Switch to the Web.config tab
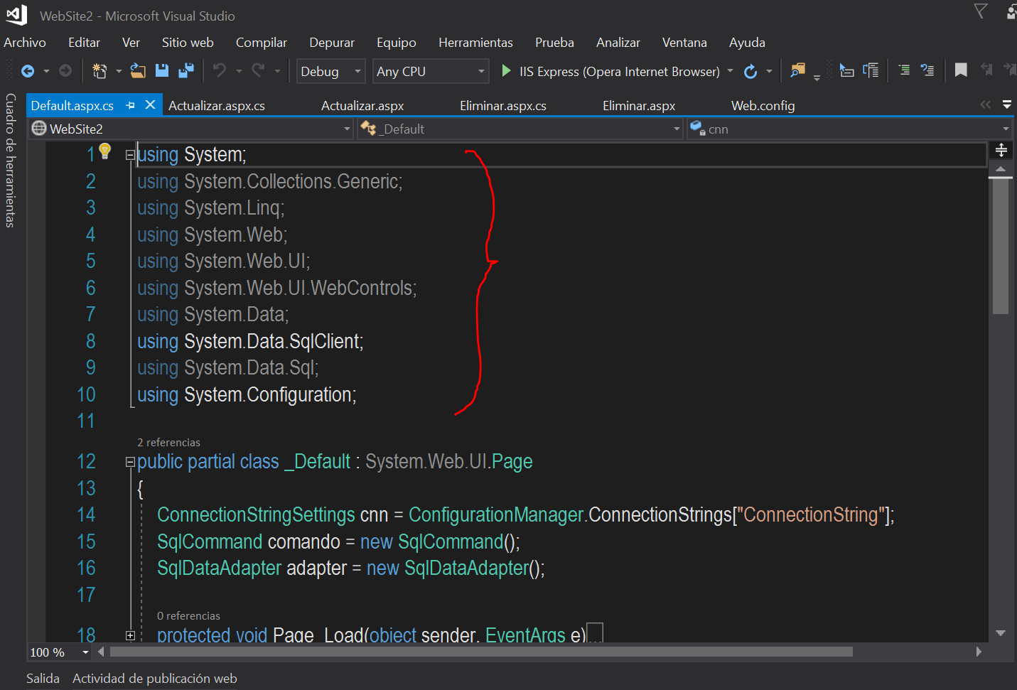 coord(763,106)
